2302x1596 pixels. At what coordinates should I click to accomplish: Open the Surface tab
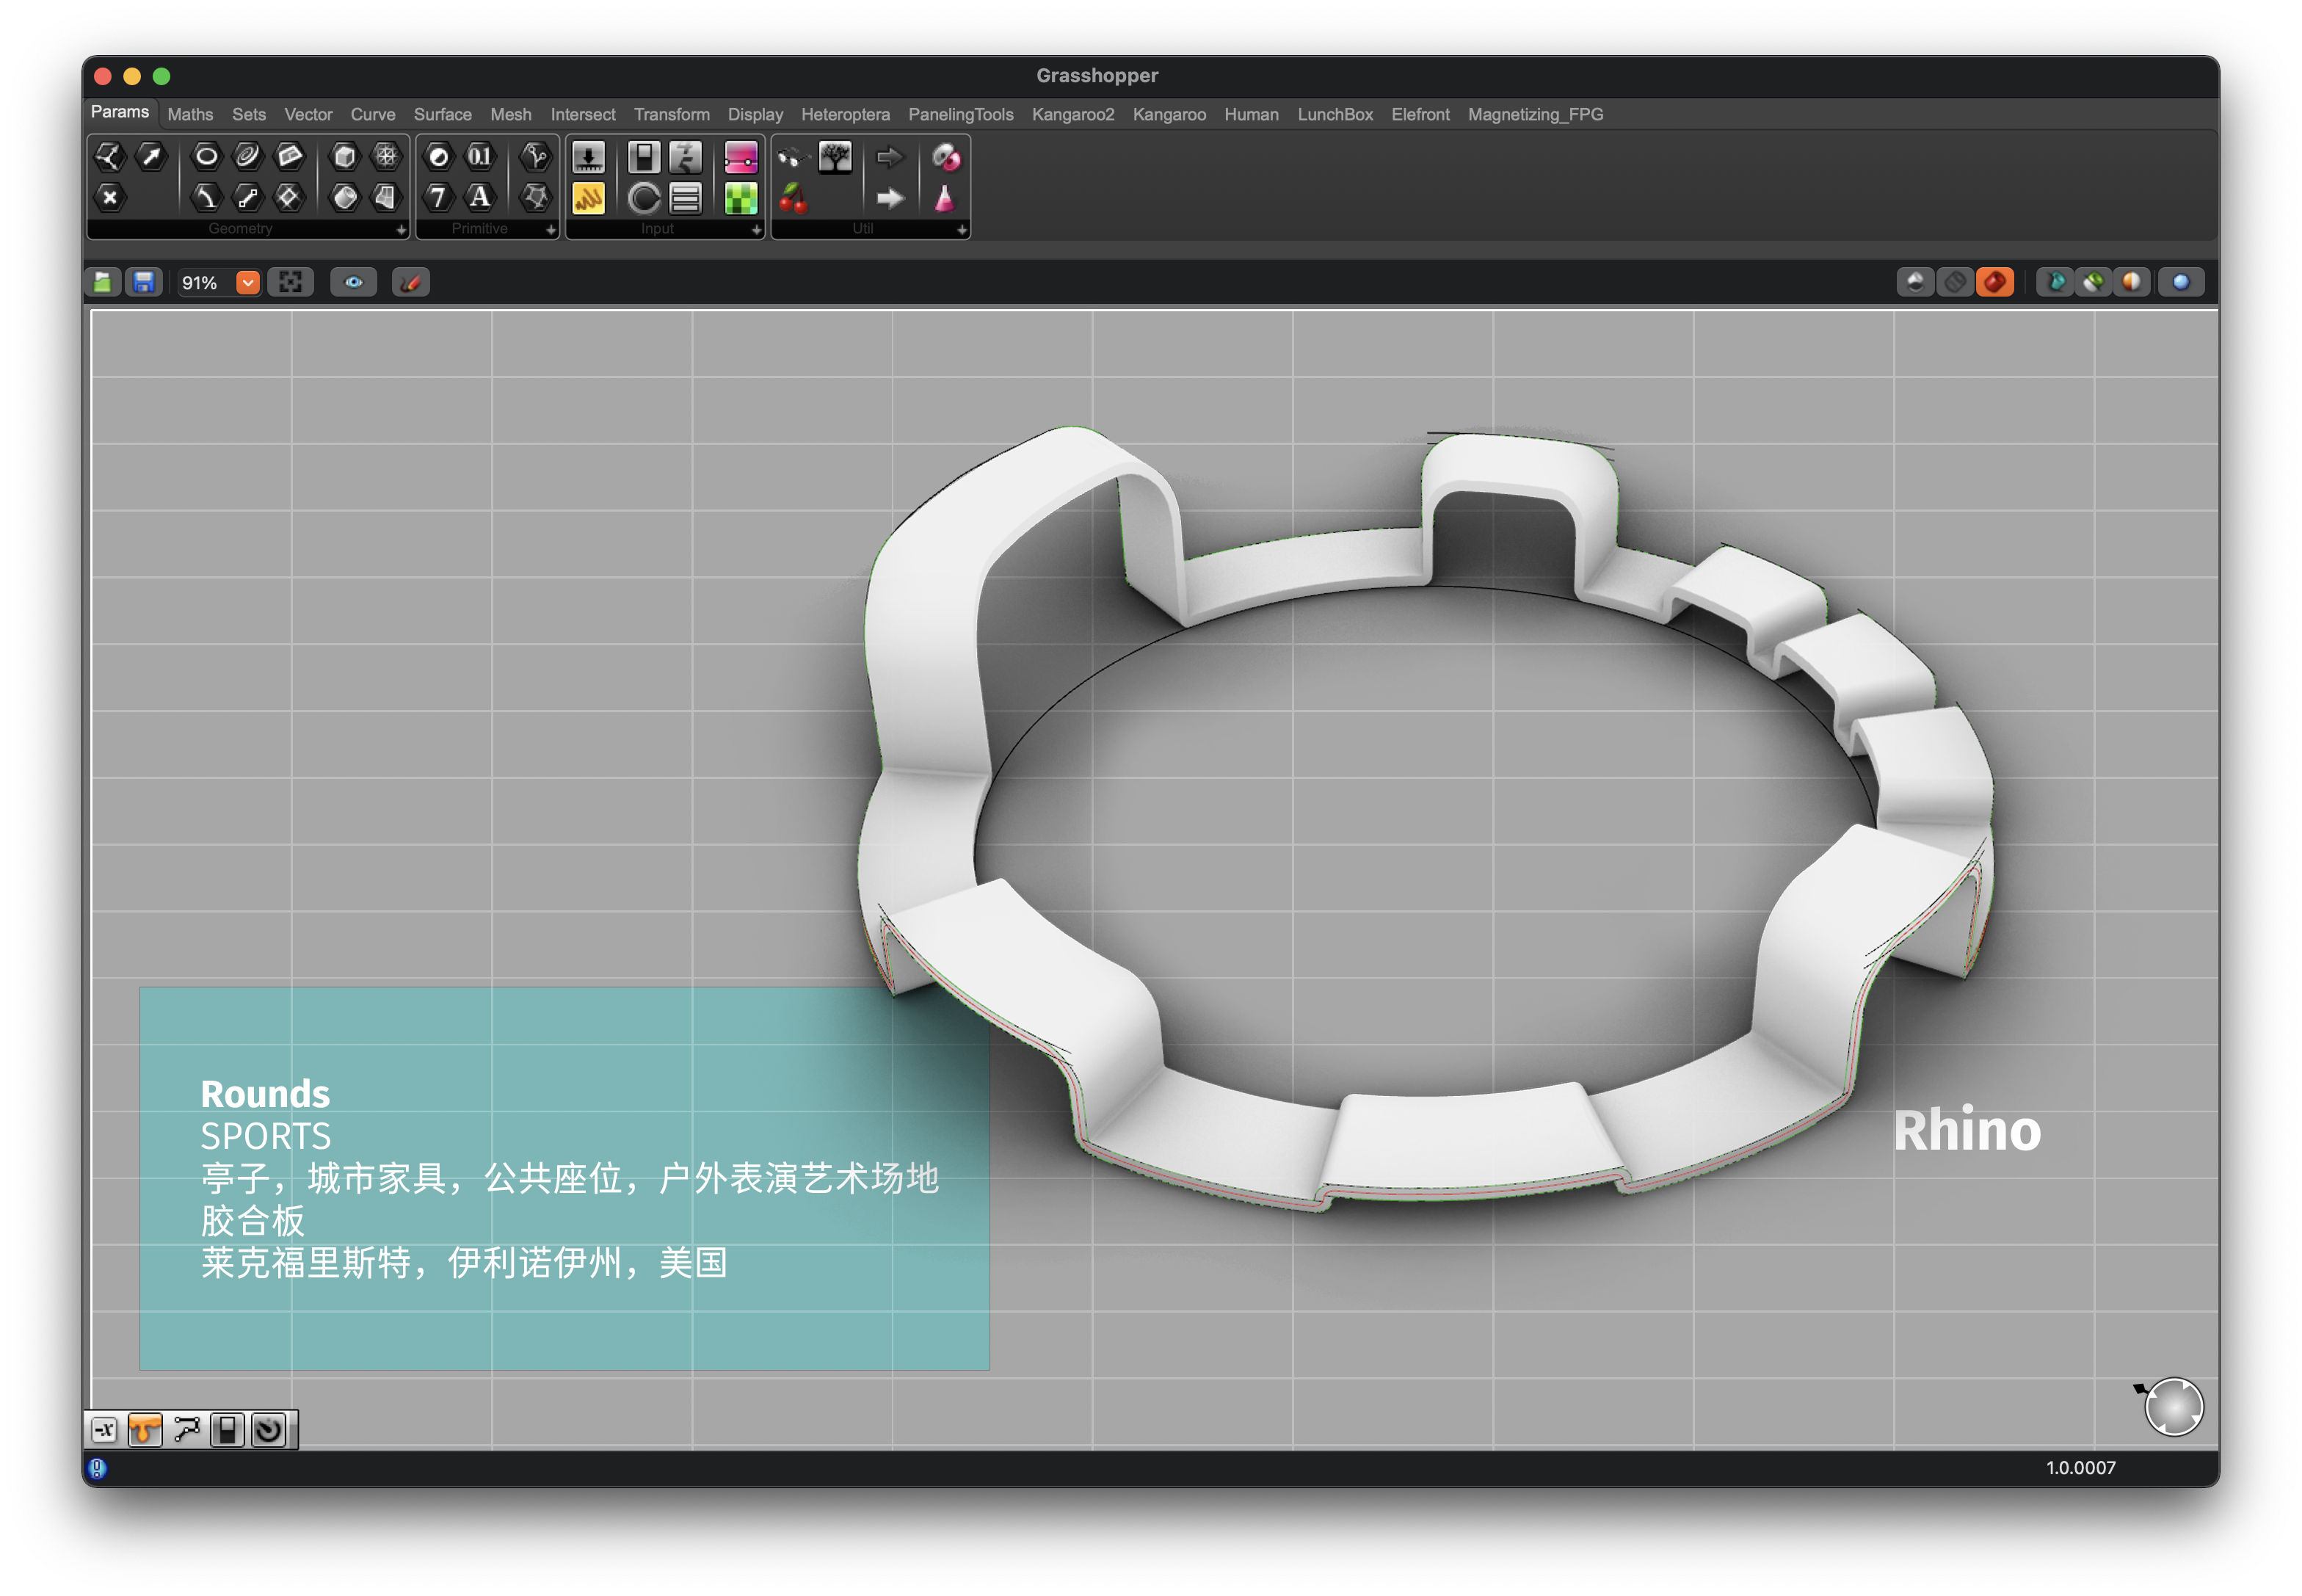[x=442, y=114]
